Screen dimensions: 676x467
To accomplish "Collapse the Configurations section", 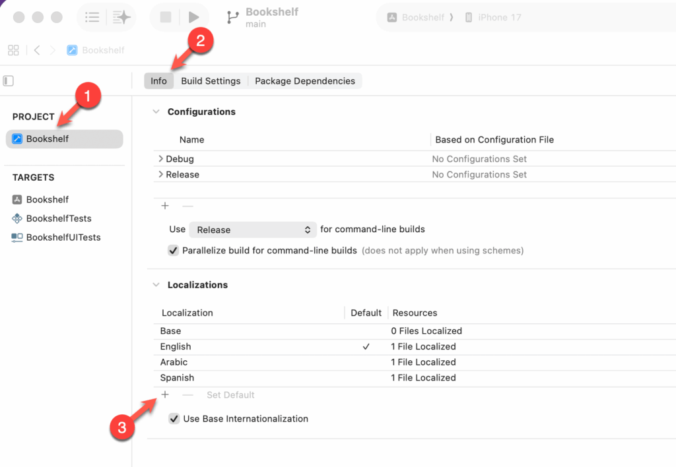I will click(156, 111).
